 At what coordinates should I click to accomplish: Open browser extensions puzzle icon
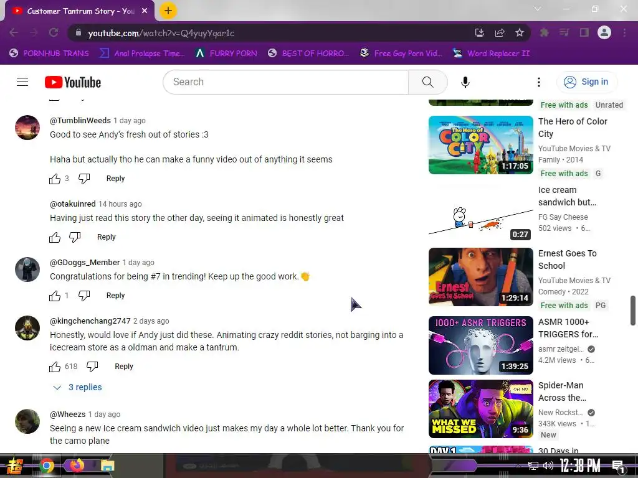(x=544, y=32)
